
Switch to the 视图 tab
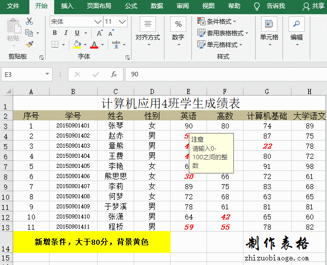[209, 6]
